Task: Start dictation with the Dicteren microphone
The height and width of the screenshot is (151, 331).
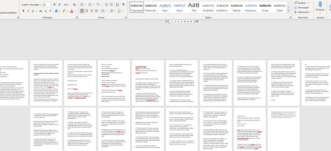Action: (320, 6)
